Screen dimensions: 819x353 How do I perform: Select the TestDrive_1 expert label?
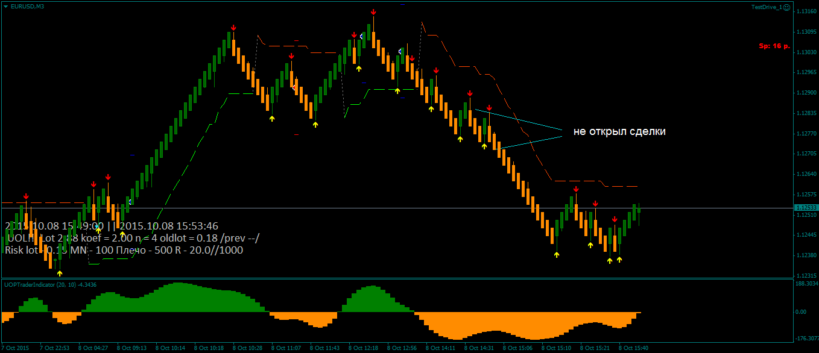pos(766,7)
